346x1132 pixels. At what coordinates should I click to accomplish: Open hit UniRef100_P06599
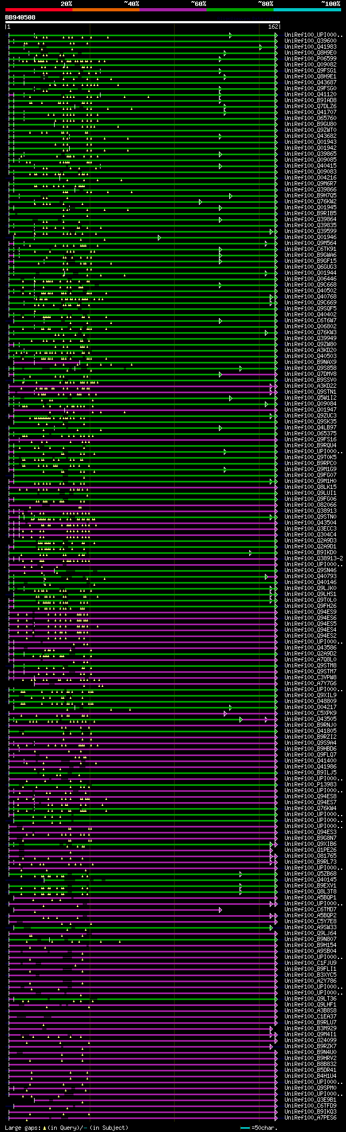310,58
